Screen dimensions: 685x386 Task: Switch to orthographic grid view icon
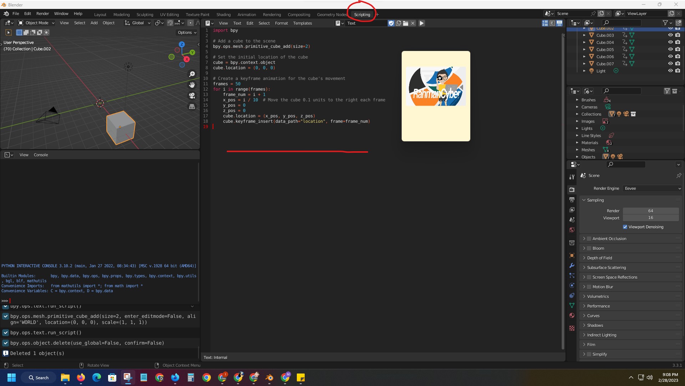pyautogui.click(x=192, y=106)
